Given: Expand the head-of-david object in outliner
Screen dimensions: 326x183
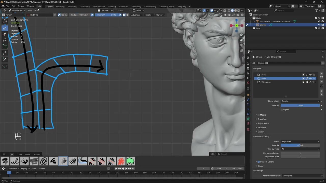Looking at the screenshot, I should tap(254, 22).
